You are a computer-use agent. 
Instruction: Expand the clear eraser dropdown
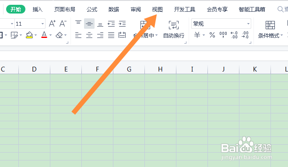click(x=66, y=35)
